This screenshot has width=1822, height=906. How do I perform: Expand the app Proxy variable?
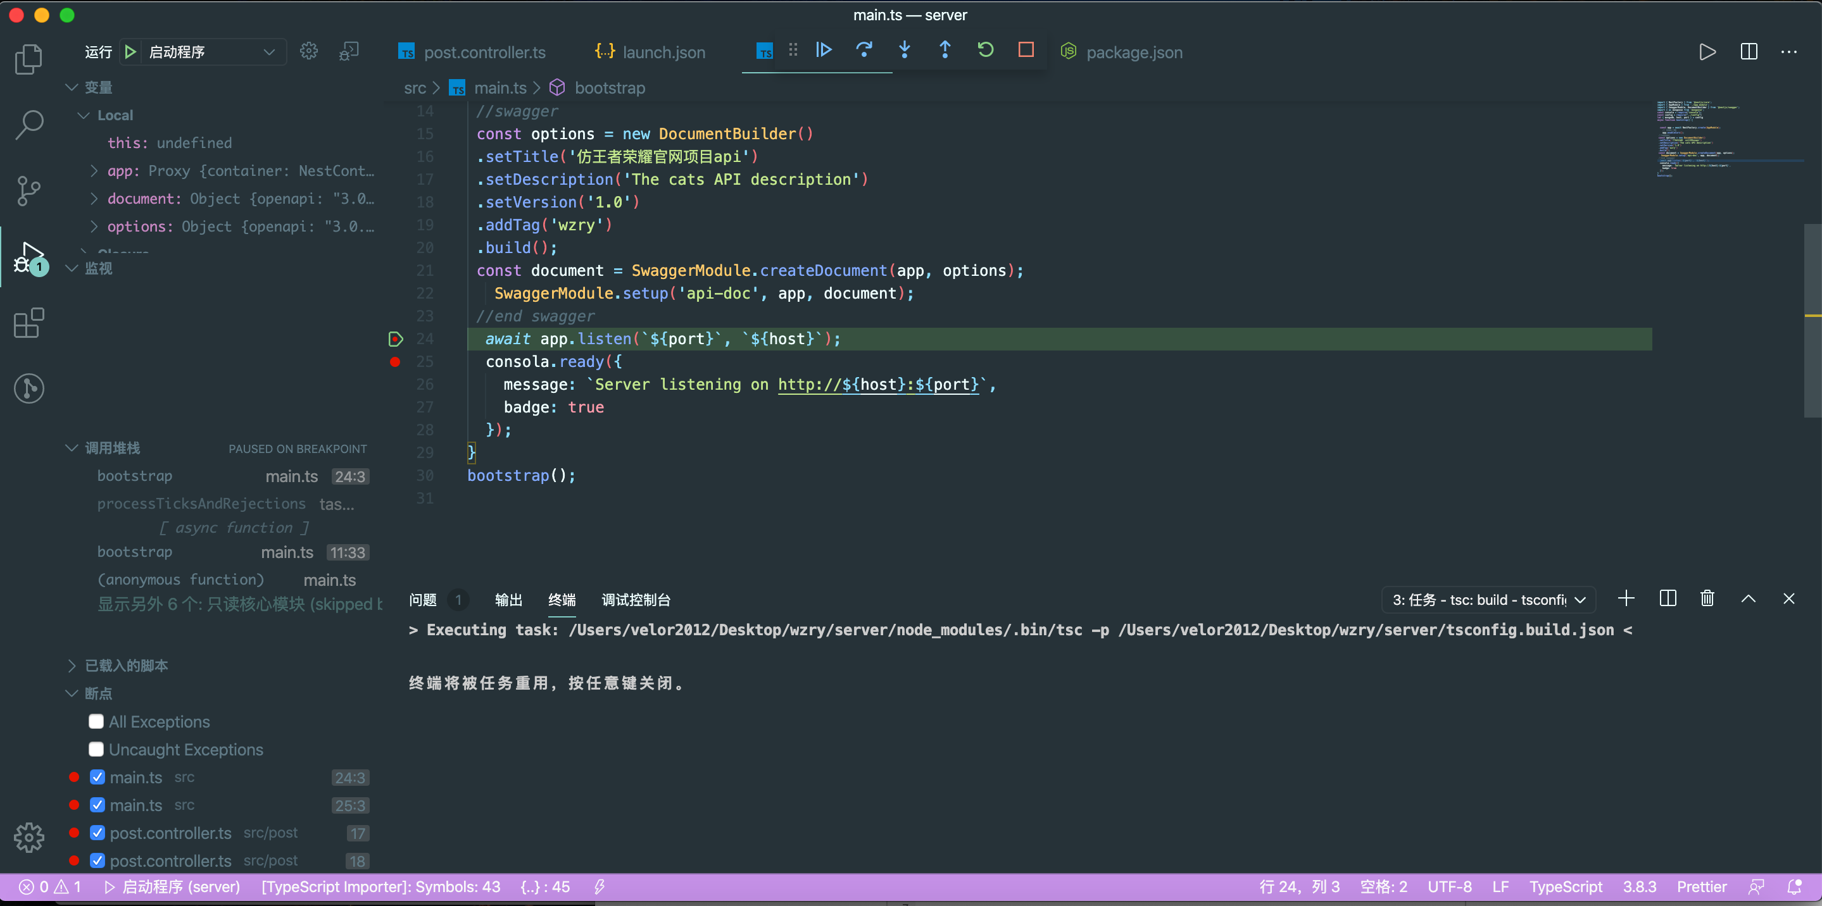pos(93,171)
